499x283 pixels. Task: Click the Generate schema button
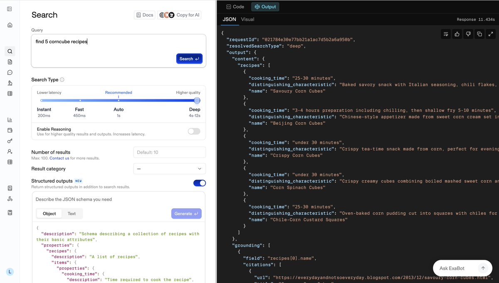point(186,214)
